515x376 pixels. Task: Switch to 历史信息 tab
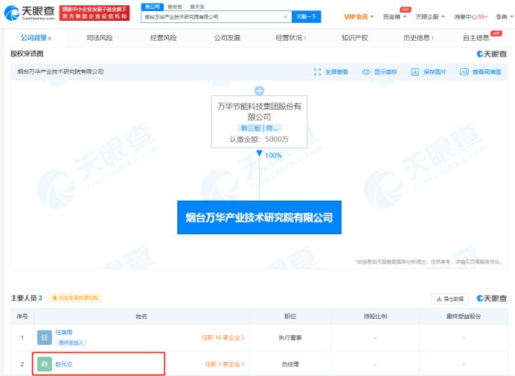pos(418,38)
